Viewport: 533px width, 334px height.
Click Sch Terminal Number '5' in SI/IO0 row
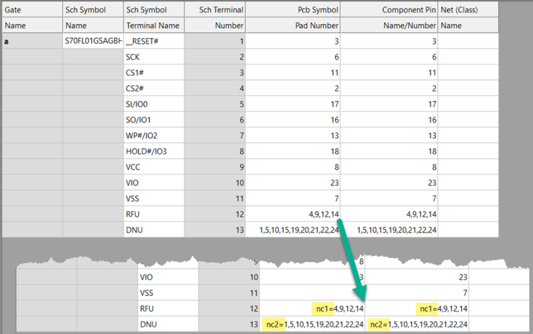[x=215, y=104]
